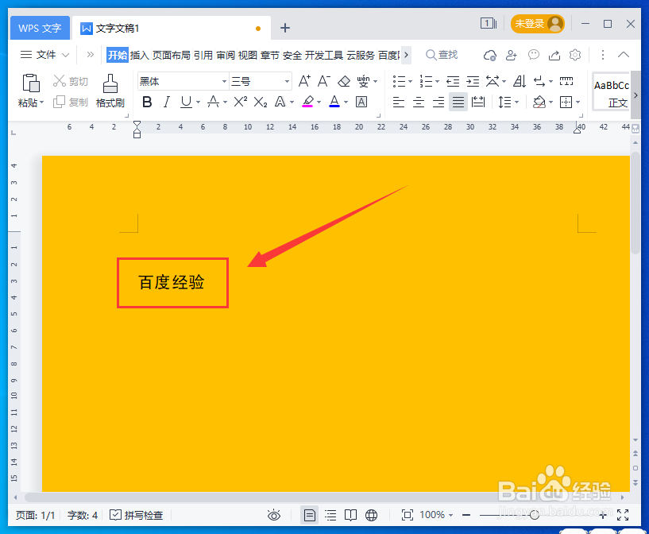Add a new document tab

(285, 28)
